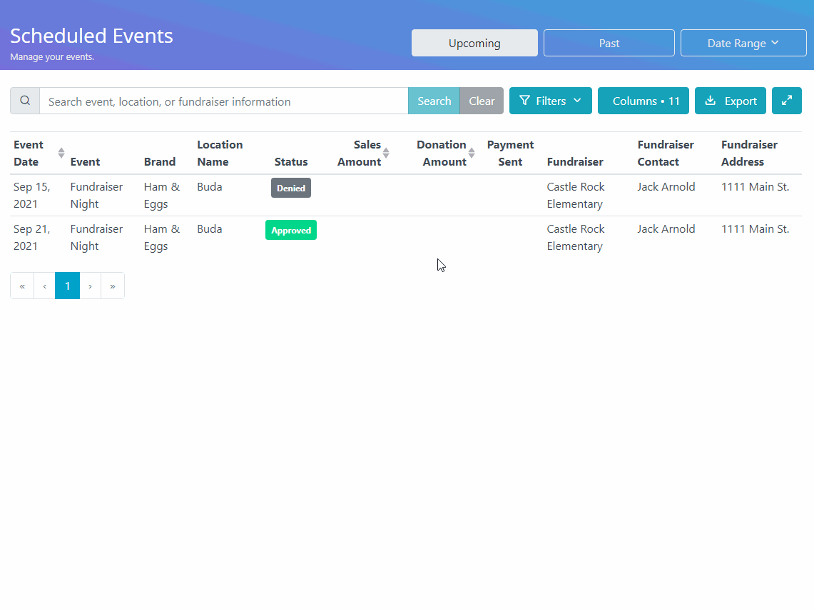Sort the Donation Amount column arrows
This screenshot has height=609, width=814.
[x=472, y=153]
